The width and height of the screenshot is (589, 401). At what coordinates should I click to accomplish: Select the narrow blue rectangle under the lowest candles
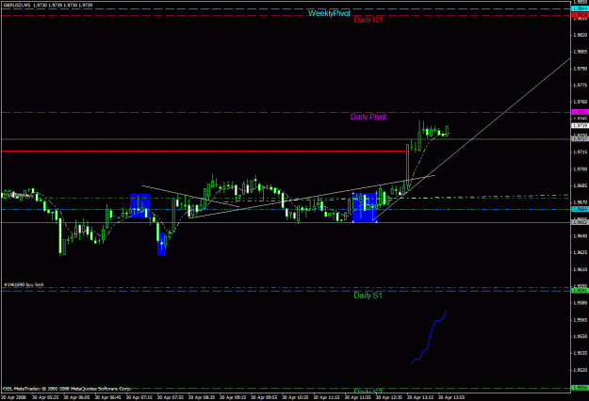[161, 244]
